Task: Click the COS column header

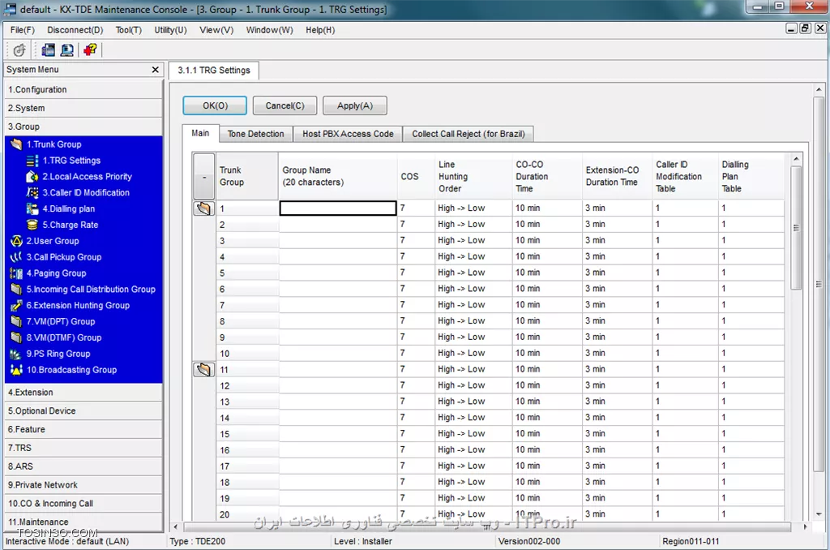Action: pos(416,177)
